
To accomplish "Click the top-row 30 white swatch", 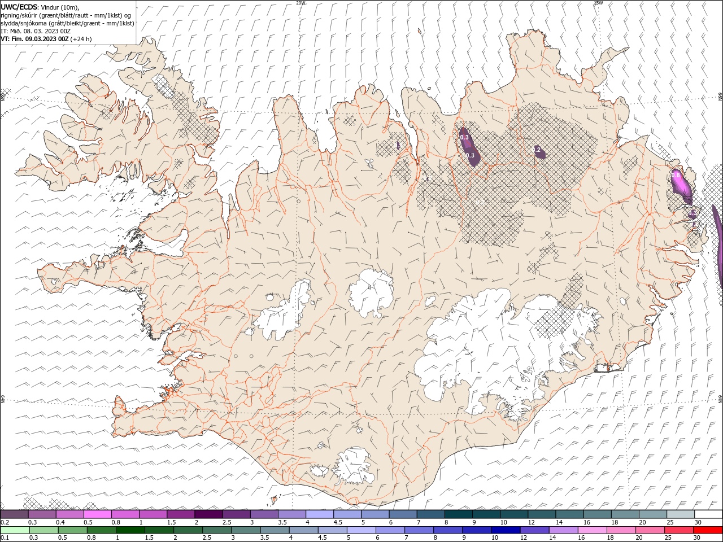I will point(708,514).
